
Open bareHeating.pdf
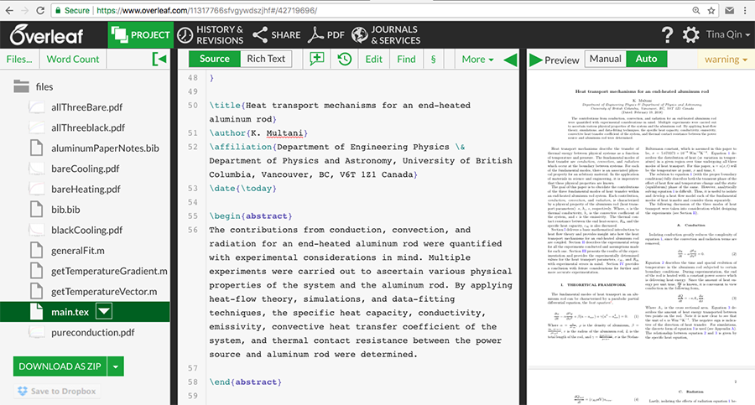[x=86, y=189]
